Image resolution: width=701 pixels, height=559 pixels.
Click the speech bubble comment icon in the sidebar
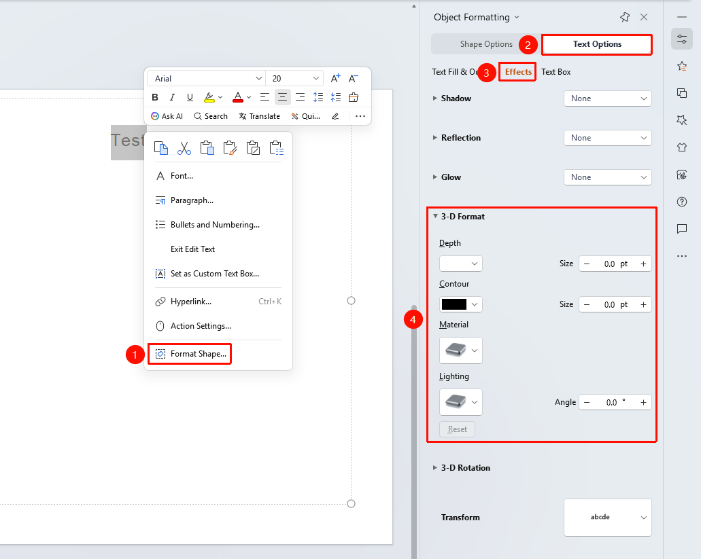click(682, 229)
